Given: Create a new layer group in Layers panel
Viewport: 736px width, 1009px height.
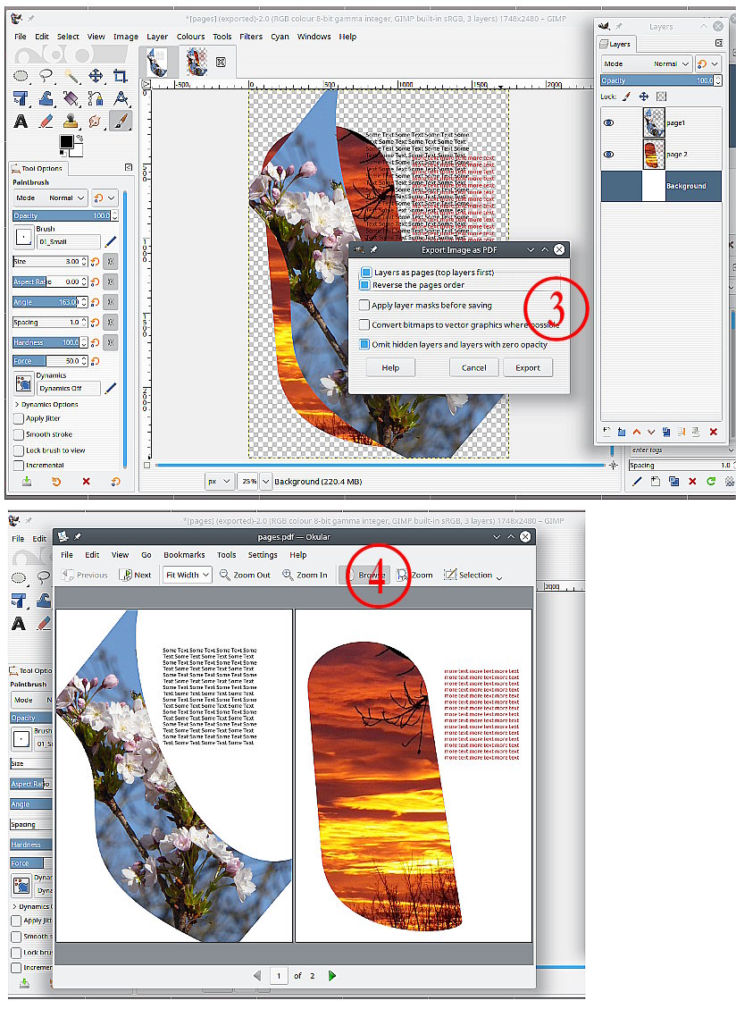Looking at the screenshot, I should coord(622,432).
